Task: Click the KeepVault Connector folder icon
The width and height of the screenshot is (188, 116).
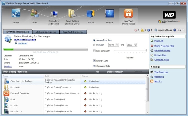Action: (x=6, y=93)
